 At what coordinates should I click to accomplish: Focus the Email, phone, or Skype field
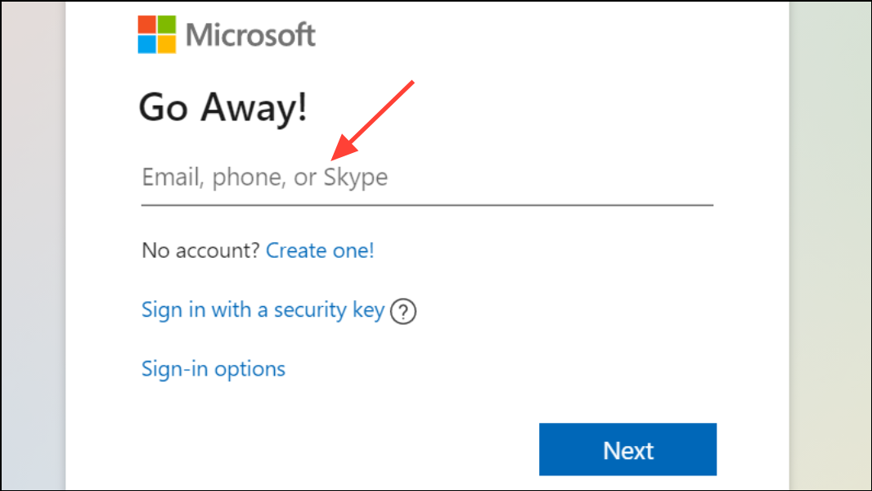point(427,178)
